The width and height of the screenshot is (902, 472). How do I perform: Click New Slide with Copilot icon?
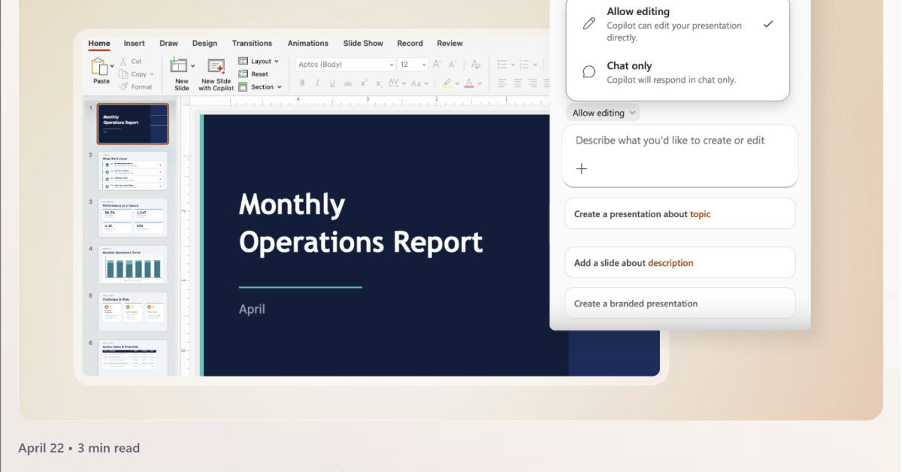[216, 66]
